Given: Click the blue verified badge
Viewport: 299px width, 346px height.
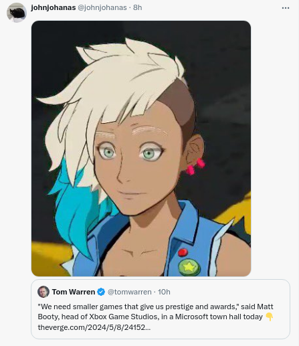Looking at the screenshot, I should pos(101,292).
